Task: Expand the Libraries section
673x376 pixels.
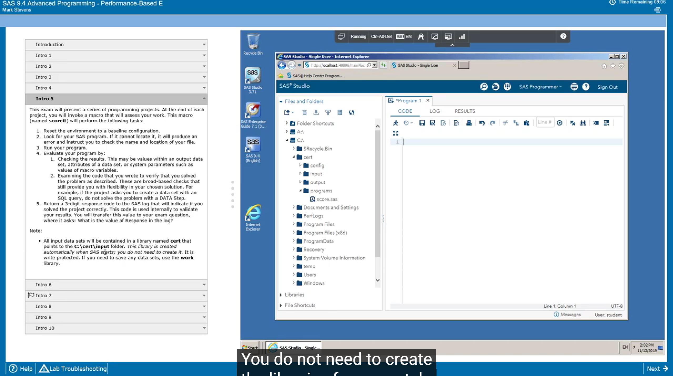Action: point(281,295)
